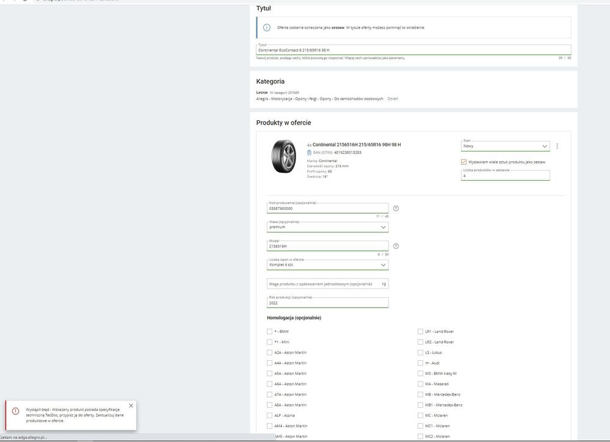Click the 'Kategoria' section heading
This screenshot has height=442, width=610.
(x=271, y=81)
